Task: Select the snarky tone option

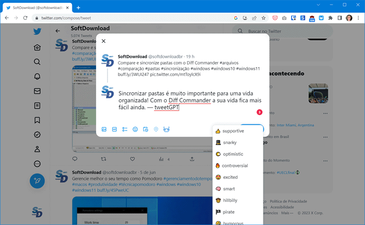Action: tap(238, 142)
